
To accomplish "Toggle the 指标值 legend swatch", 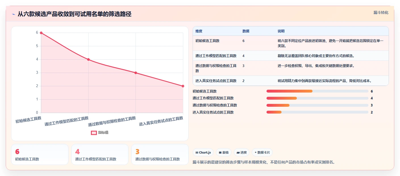I will pyautogui.click(x=94, y=133).
